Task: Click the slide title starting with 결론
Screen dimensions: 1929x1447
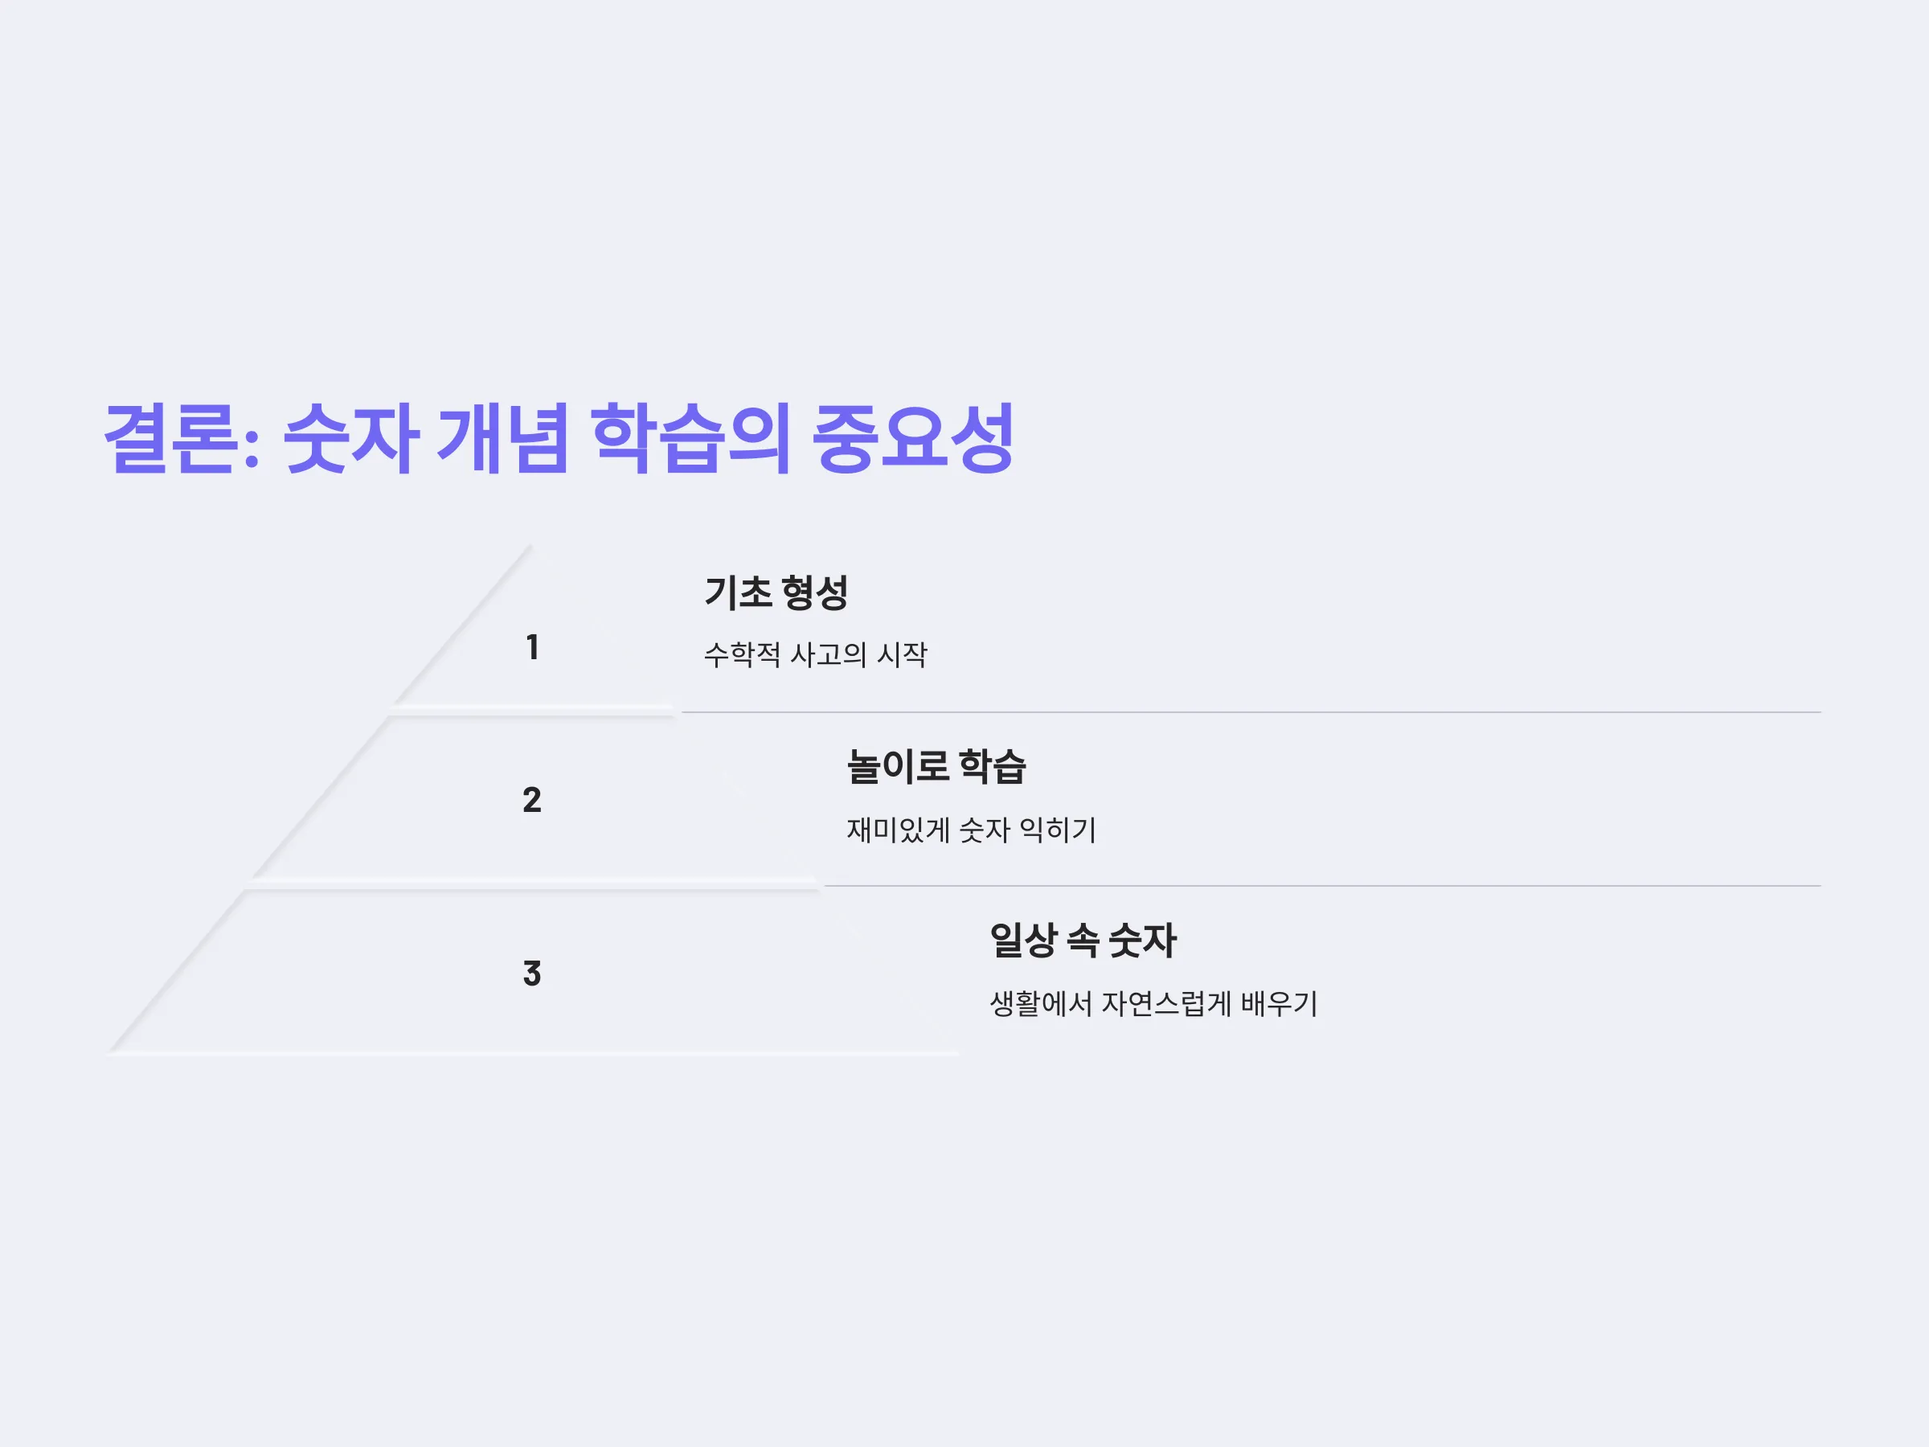Action: [x=558, y=439]
